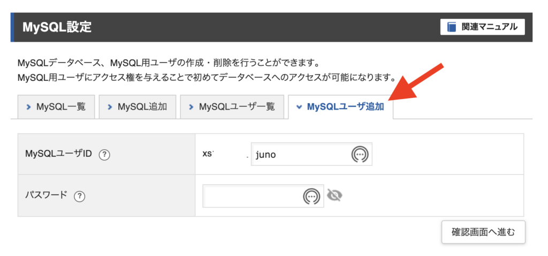This screenshot has width=548, height=256.
Task: Click the chevron on MySQL一覧 tab
Action: pyautogui.click(x=29, y=107)
